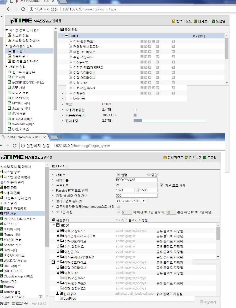
Task: Click up scroll arrow of FTP shared folder list
Action: click(218, 225)
